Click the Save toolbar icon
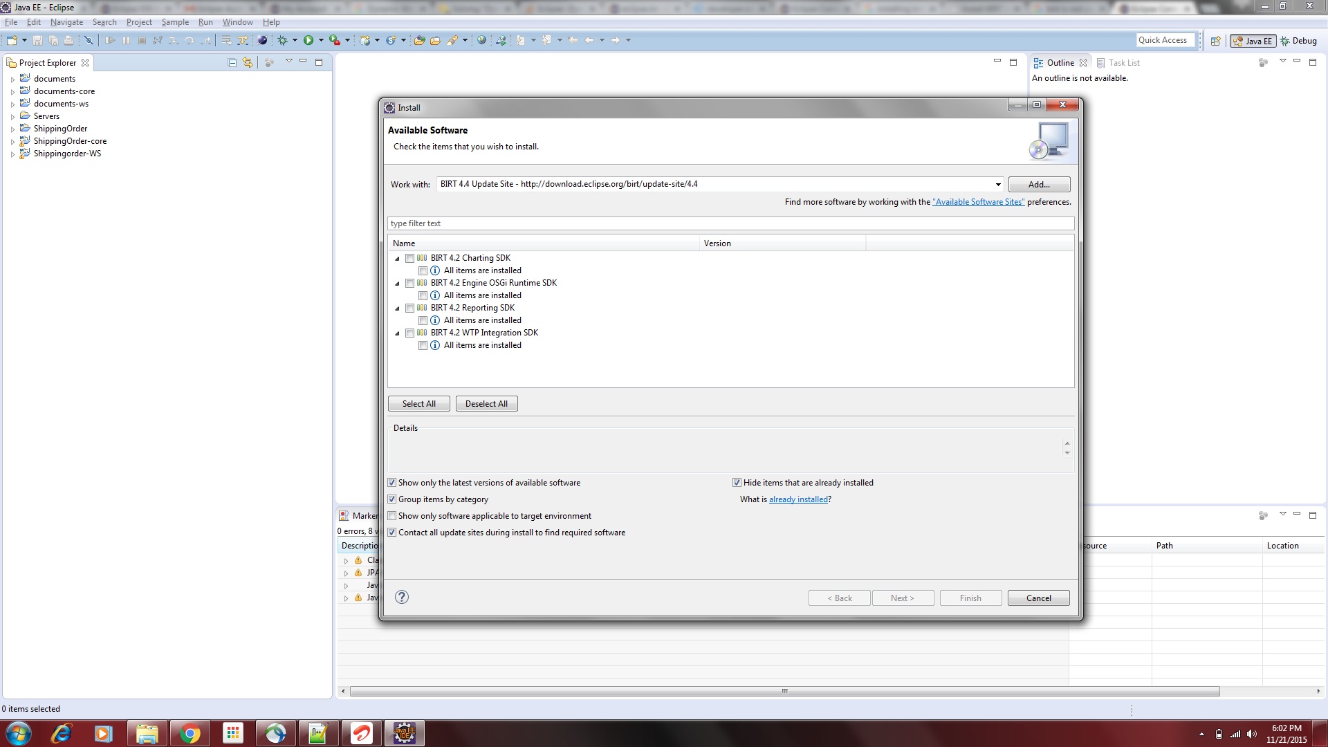 coord(37,40)
